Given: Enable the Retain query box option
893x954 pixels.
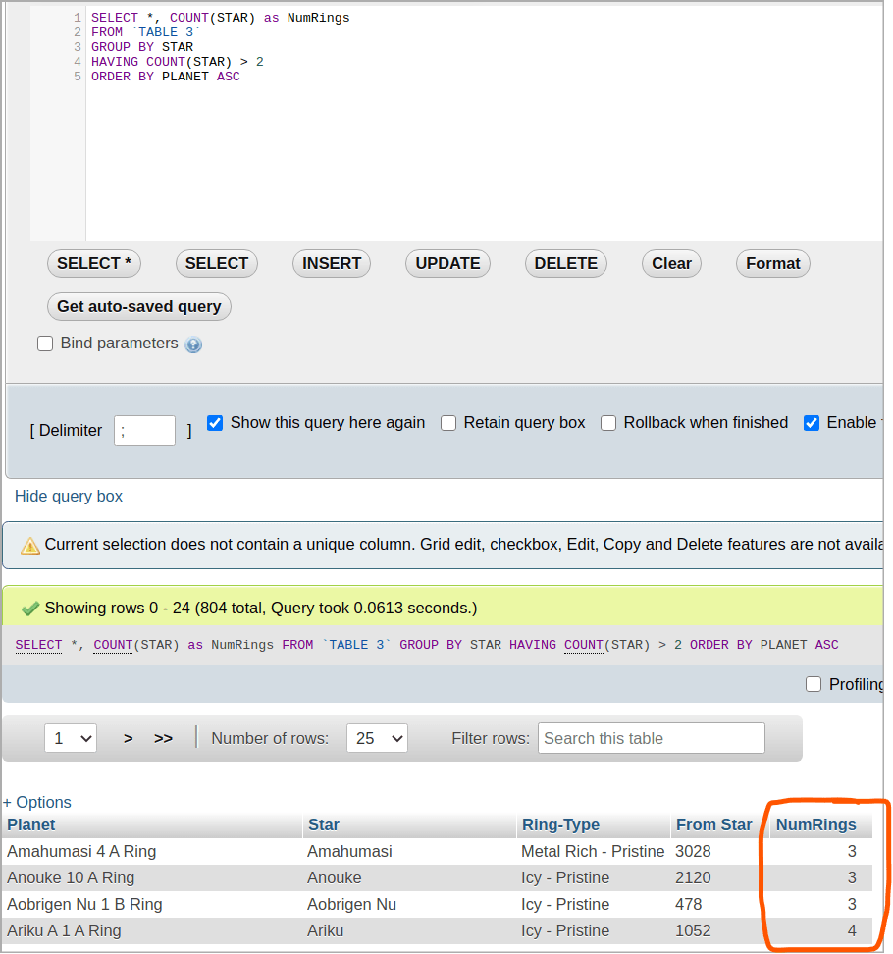Looking at the screenshot, I should [x=448, y=423].
